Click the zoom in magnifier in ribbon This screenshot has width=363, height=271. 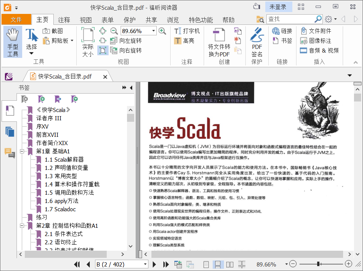pyautogui.click(x=162, y=31)
